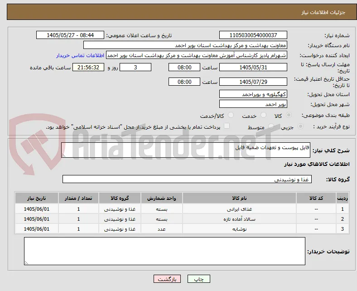Click the شماره نیاز number field
357x291 pixels.
click(x=253, y=35)
